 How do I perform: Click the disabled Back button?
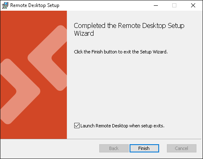(114, 148)
